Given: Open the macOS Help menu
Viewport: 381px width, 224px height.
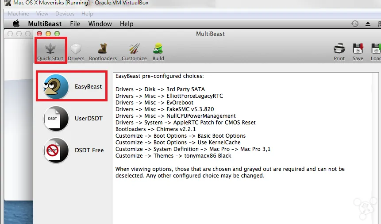Looking at the screenshot, I should coord(127,24).
